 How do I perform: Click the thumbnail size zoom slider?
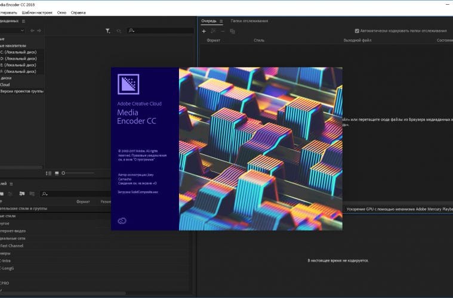pyautogui.click(x=64, y=173)
